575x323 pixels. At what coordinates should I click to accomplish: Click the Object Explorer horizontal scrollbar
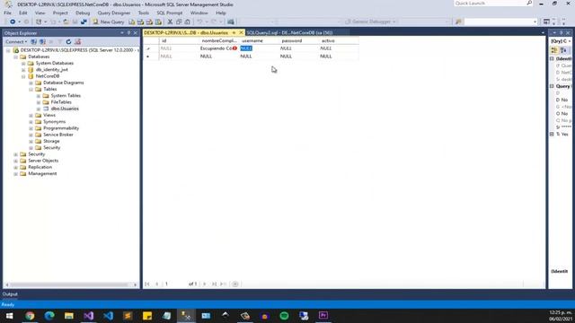[69, 284]
